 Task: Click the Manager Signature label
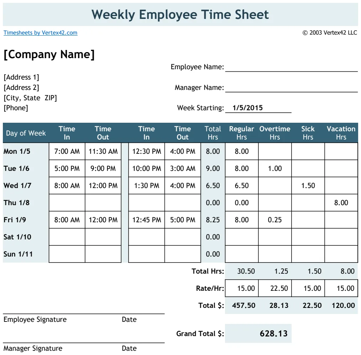coord(33,348)
